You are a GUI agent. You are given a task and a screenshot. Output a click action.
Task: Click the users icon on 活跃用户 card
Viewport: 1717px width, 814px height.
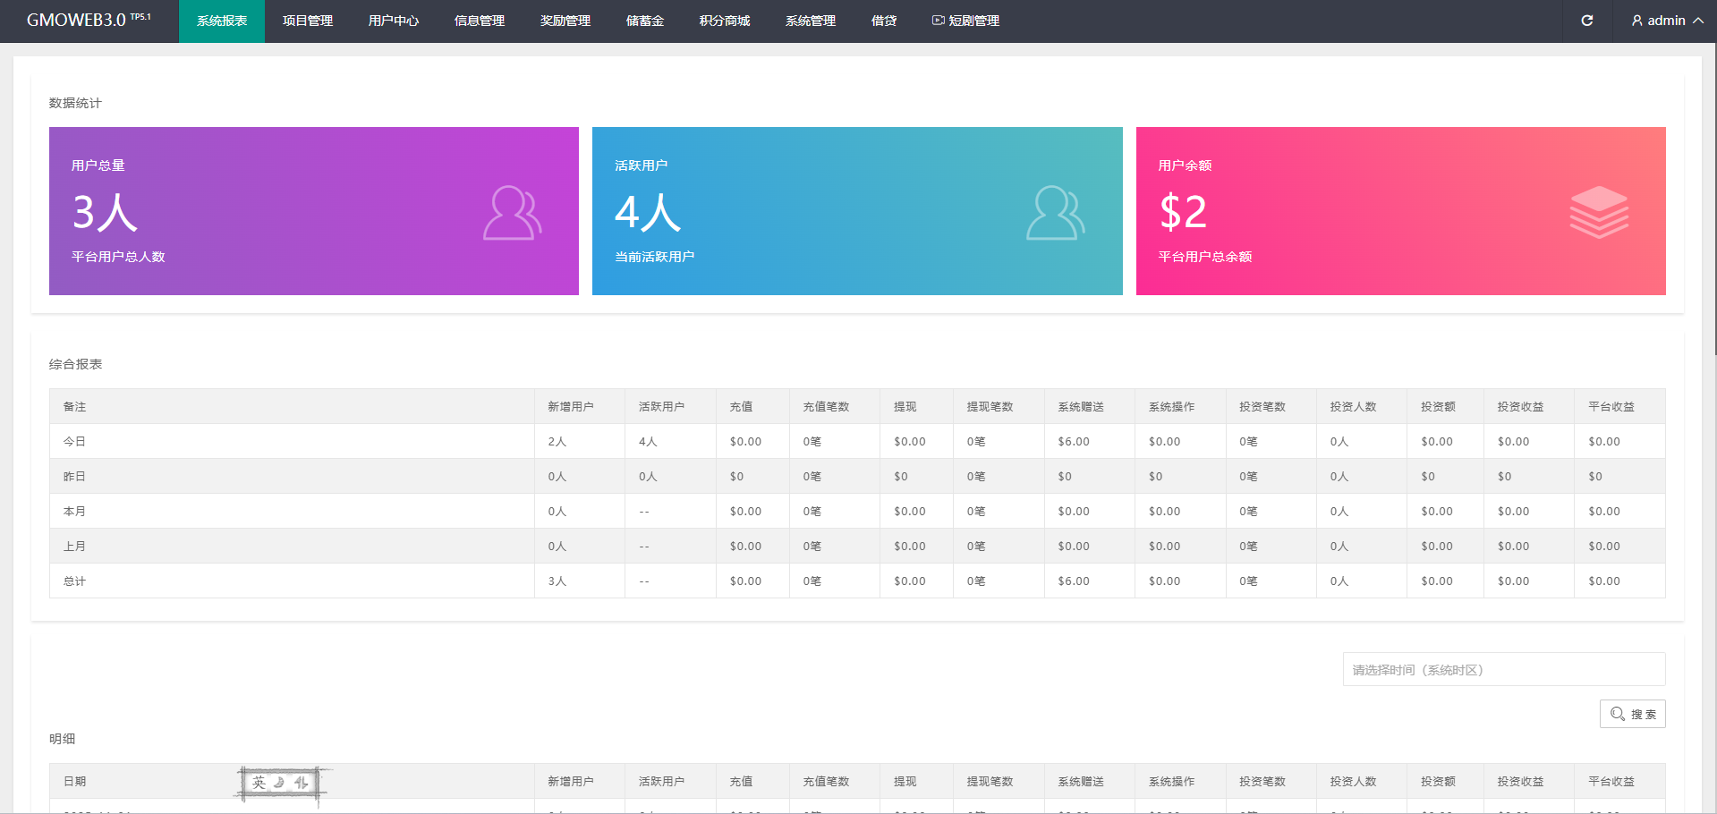click(x=1055, y=213)
